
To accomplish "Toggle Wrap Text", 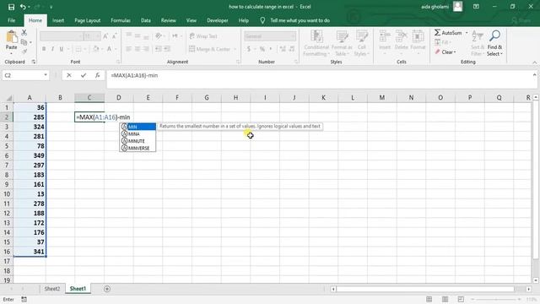I will point(203,36).
